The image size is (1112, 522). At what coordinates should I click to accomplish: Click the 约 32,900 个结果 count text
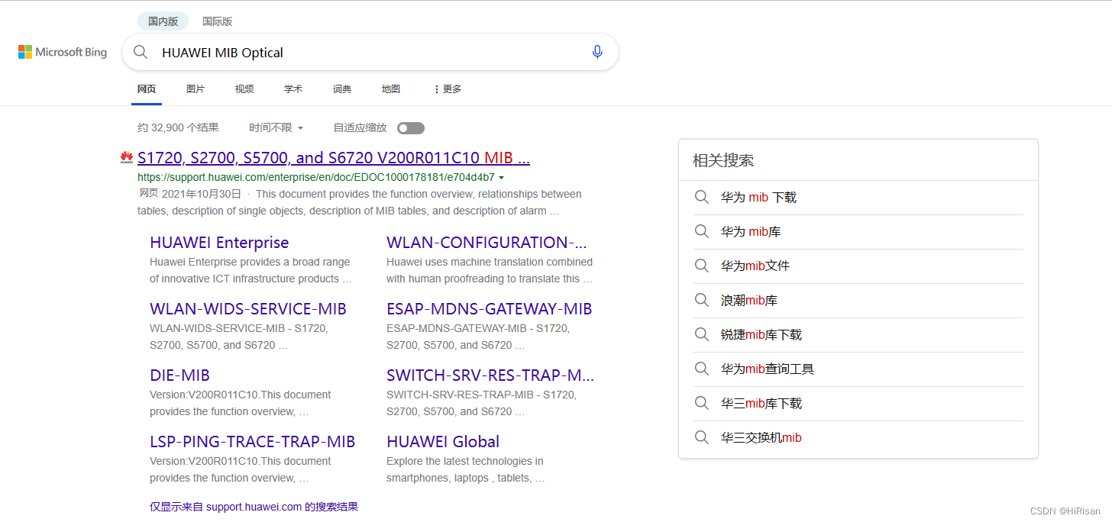178,128
